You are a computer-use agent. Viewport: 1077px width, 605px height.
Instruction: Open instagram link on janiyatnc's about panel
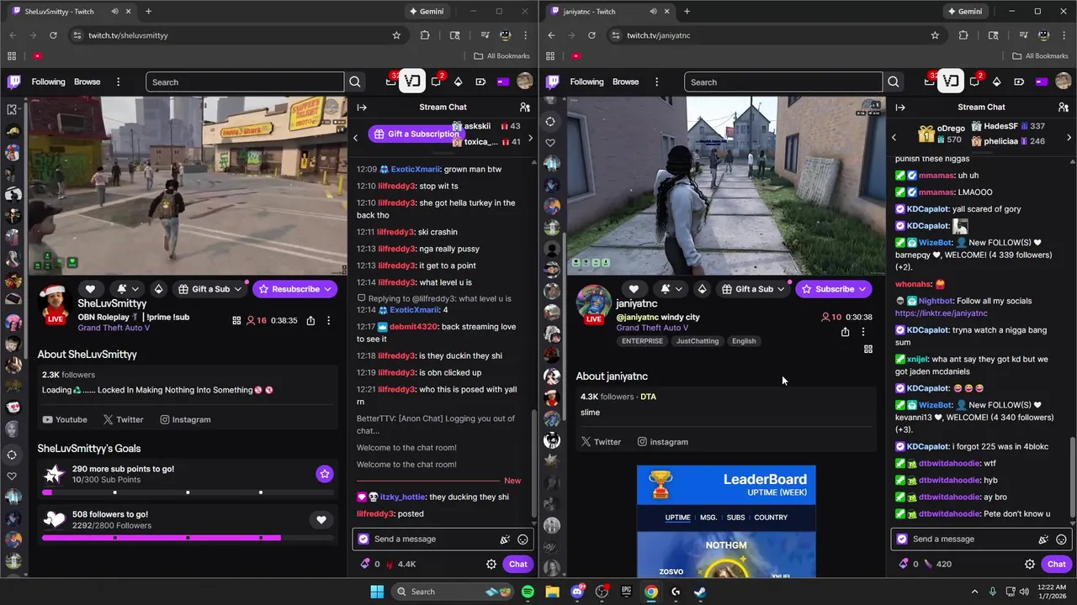click(662, 442)
